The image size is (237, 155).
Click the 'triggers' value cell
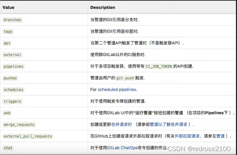[12, 101]
